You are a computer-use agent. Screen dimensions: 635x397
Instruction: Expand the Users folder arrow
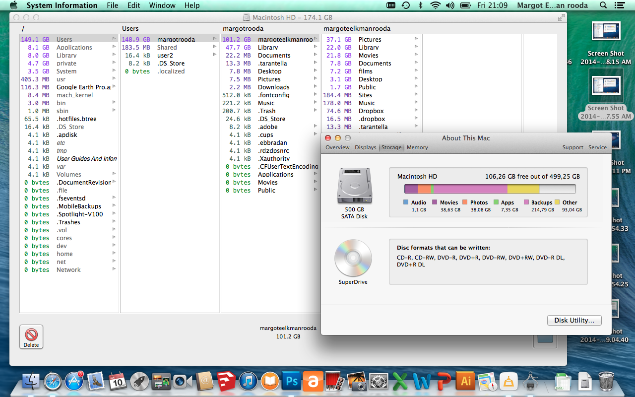coord(114,39)
